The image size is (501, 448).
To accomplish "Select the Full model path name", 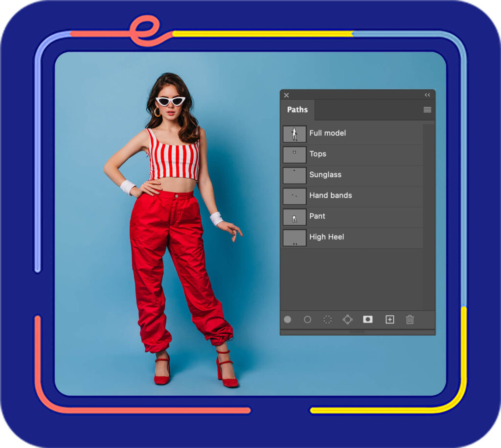I will [x=327, y=133].
